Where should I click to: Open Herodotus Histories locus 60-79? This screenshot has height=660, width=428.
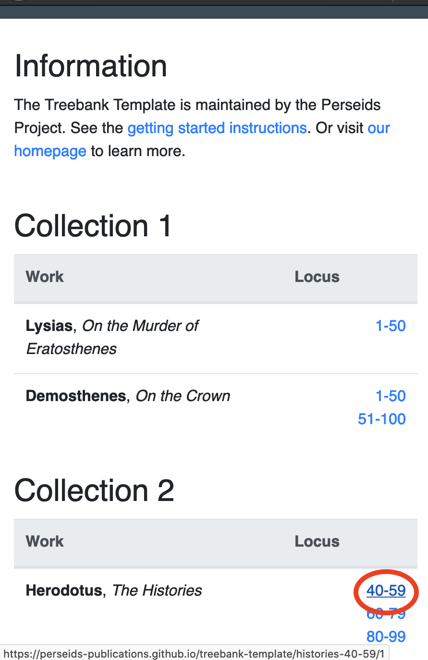pos(386,615)
